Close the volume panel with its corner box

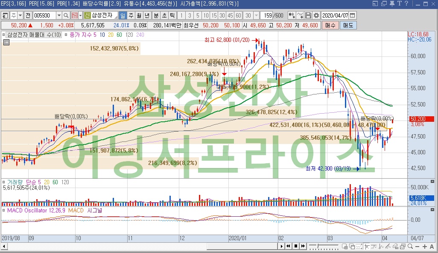(432, 182)
